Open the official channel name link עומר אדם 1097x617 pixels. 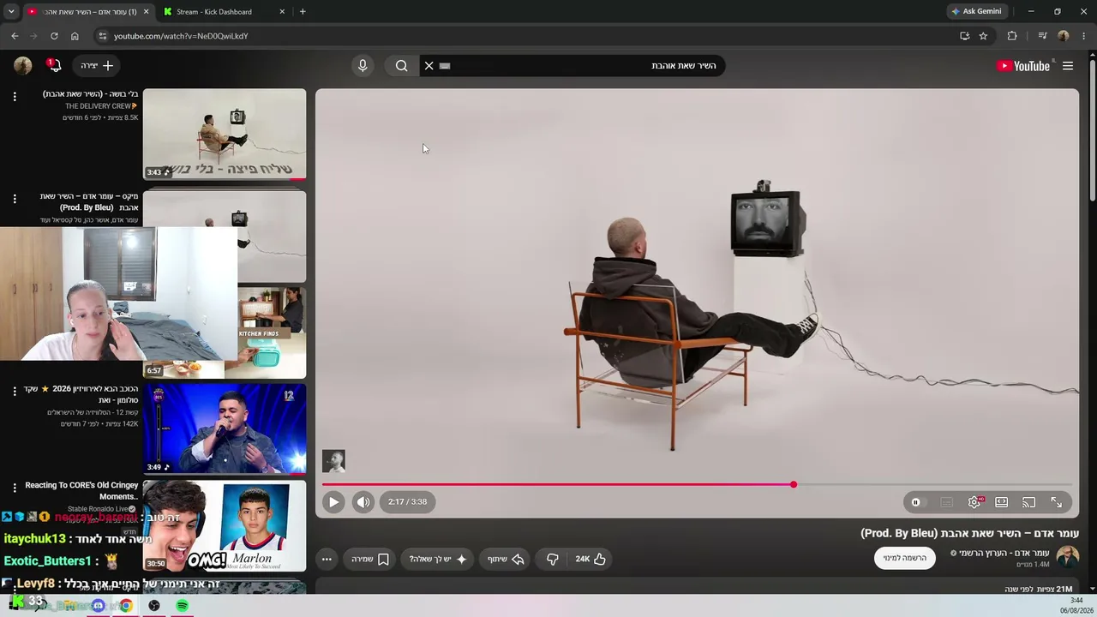coord(1004,553)
